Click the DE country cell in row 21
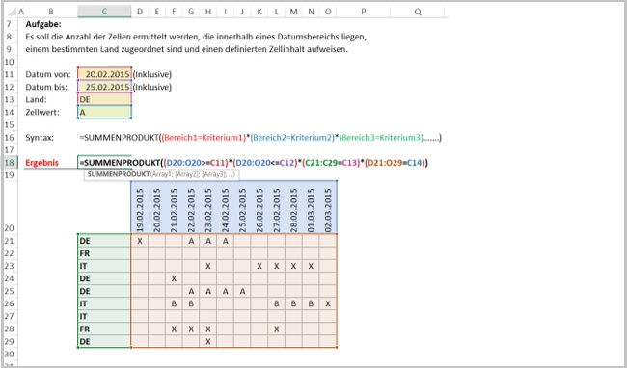This screenshot has width=627, height=368. pos(104,241)
